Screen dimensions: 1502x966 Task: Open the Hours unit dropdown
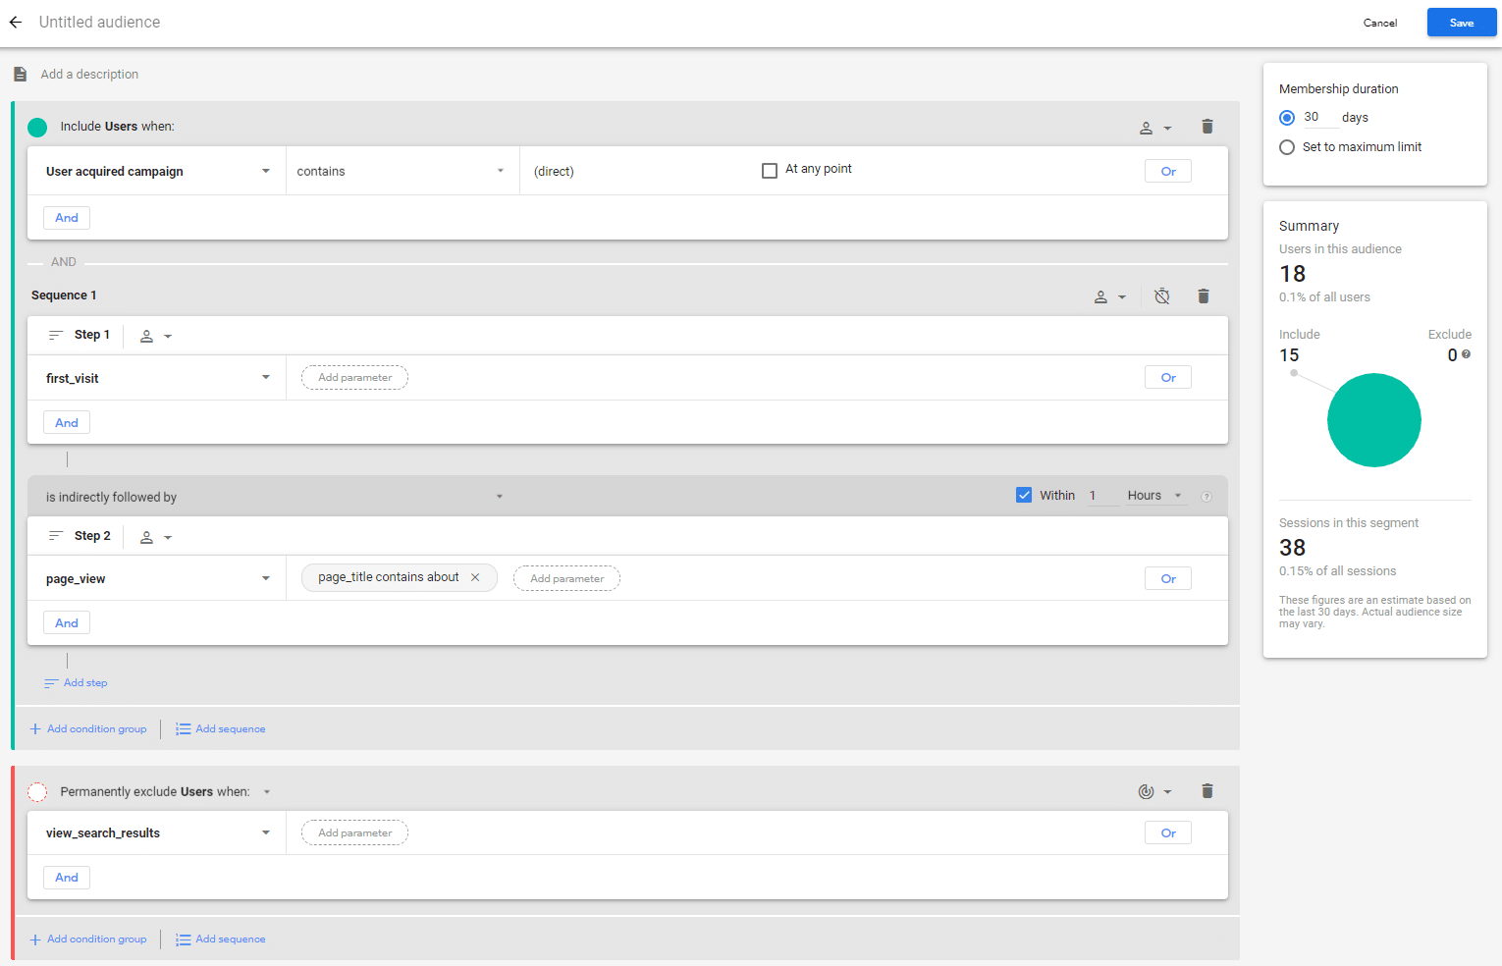click(x=1154, y=496)
